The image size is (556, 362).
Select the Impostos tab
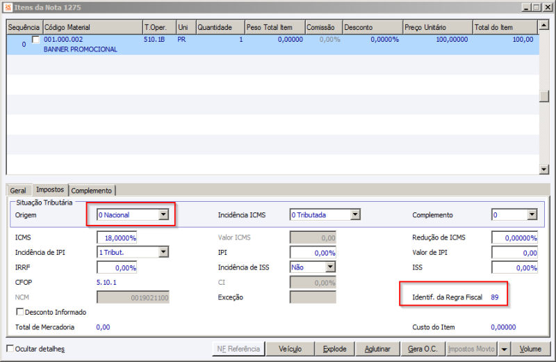tap(50, 190)
